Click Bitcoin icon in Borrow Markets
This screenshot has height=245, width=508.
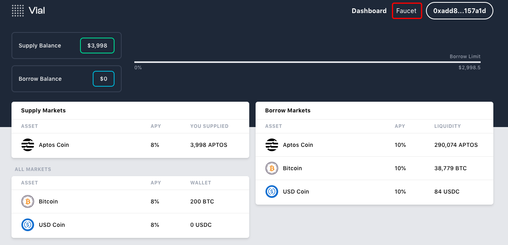(272, 168)
